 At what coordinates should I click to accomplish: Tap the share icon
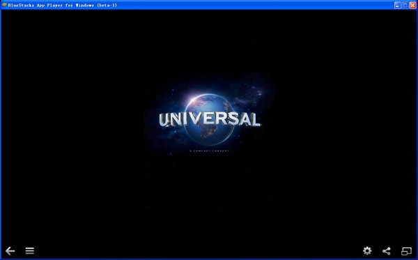[387, 251]
